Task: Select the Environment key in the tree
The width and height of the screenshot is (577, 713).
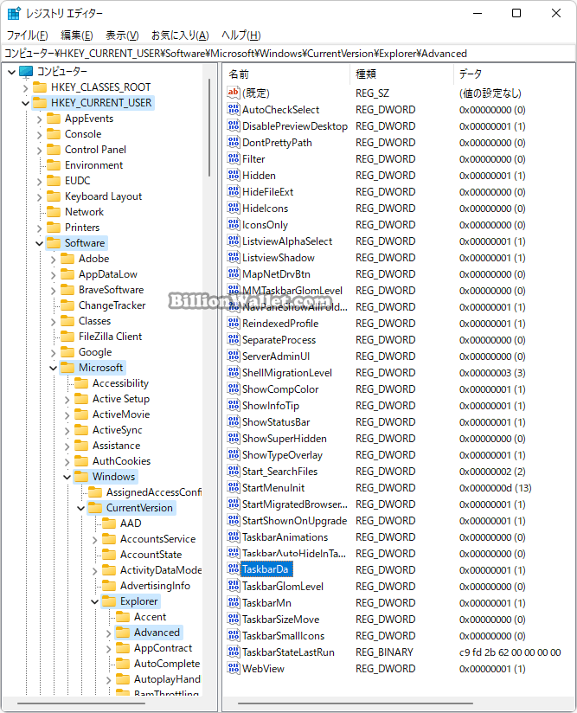Action: [x=93, y=165]
